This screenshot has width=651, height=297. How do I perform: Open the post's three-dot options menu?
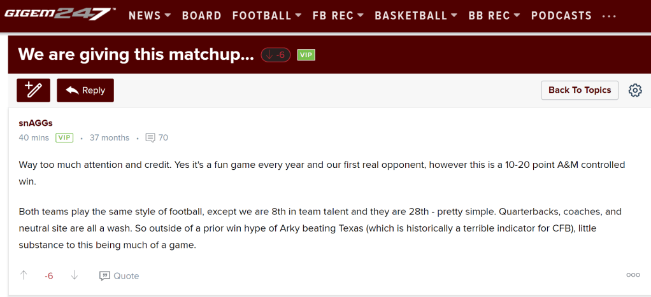tap(633, 275)
